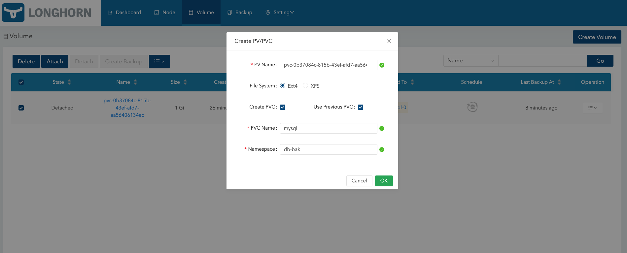Screen dimensions: 627x253
Task: Click the Detach button
Action: click(84, 61)
